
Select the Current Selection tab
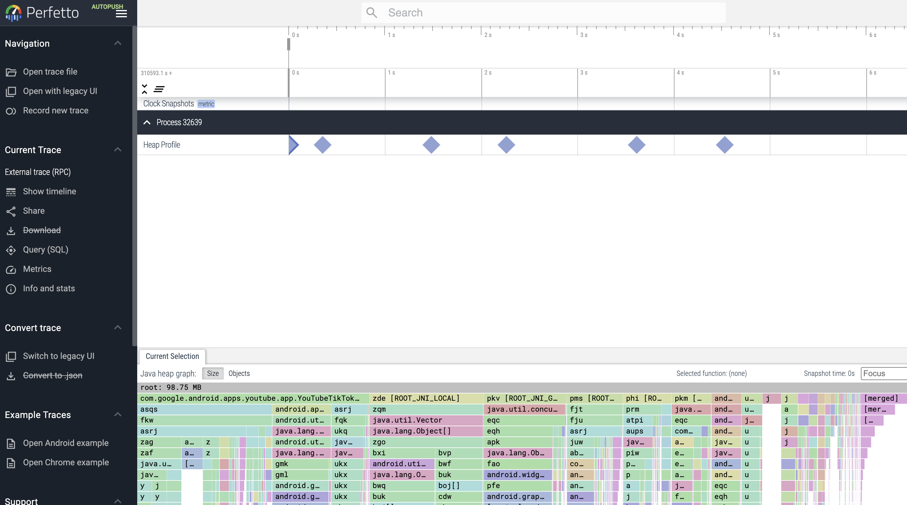click(x=172, y=356)
